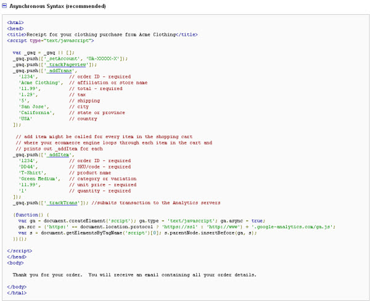Image resolution: width=370 pixels, height=301 pixels.
Task: Click the 'Green Medium' category value
Action: click(38, 179)
